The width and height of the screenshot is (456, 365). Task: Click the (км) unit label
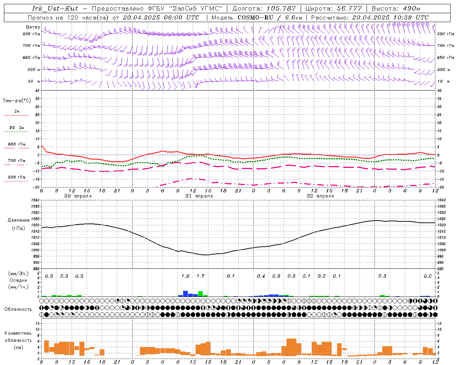tap(18, 347)
